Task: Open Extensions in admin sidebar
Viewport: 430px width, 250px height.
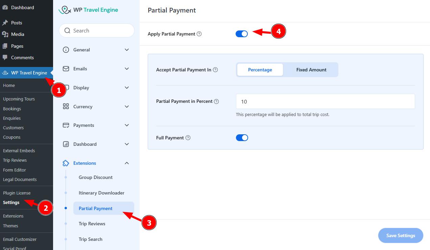Action: pos(13,216)
